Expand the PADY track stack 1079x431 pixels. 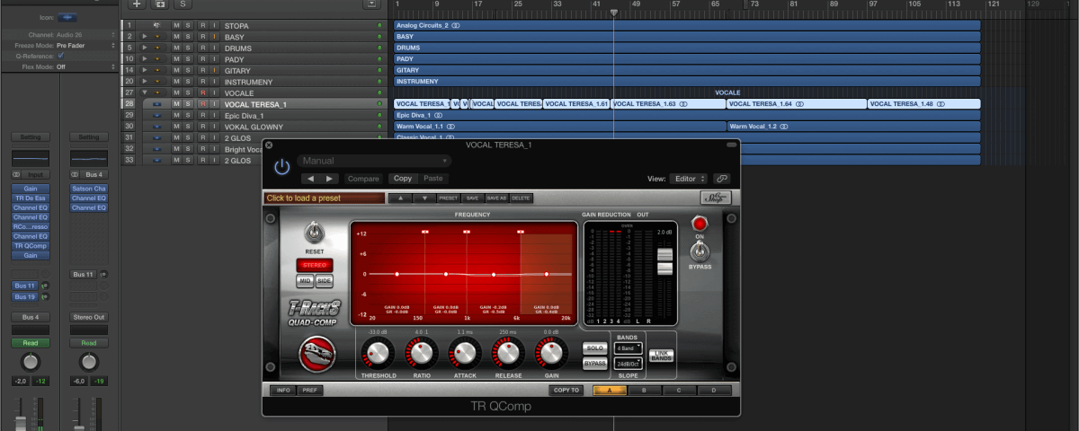tap(145, 59)
